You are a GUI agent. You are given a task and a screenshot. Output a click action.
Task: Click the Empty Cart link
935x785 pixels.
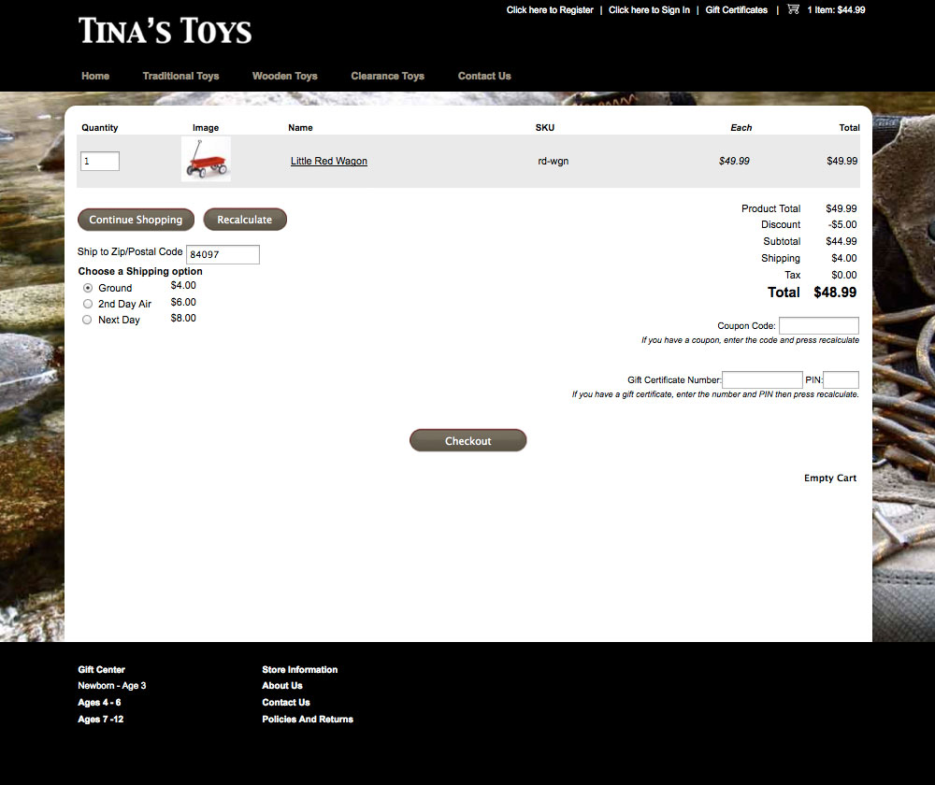[829, 478]
